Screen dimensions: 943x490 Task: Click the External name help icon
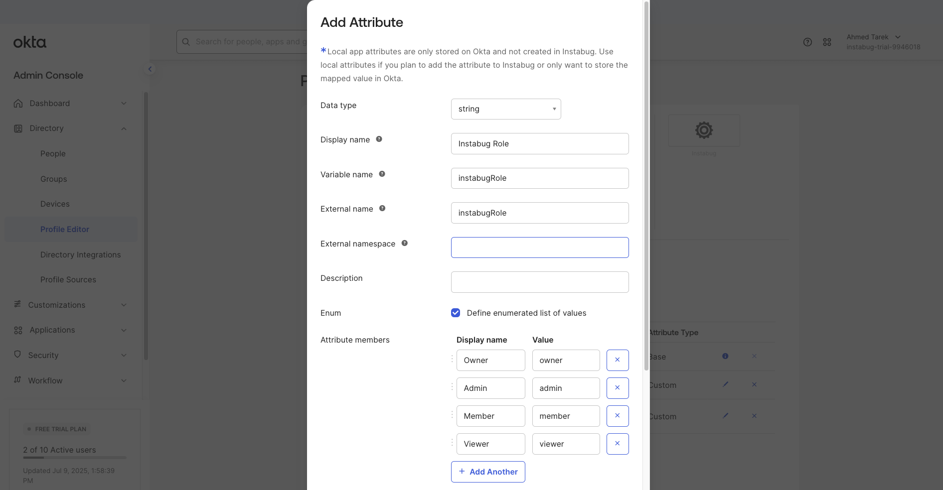382,209
